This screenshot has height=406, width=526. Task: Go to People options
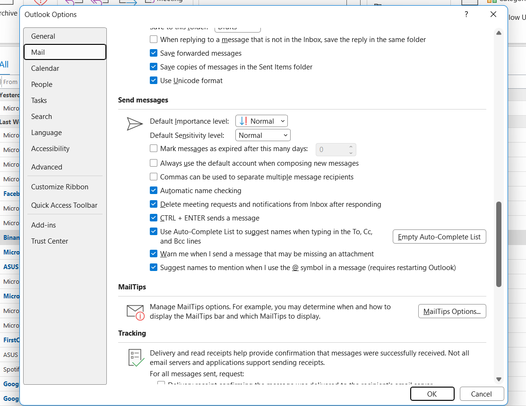point(65,85)
